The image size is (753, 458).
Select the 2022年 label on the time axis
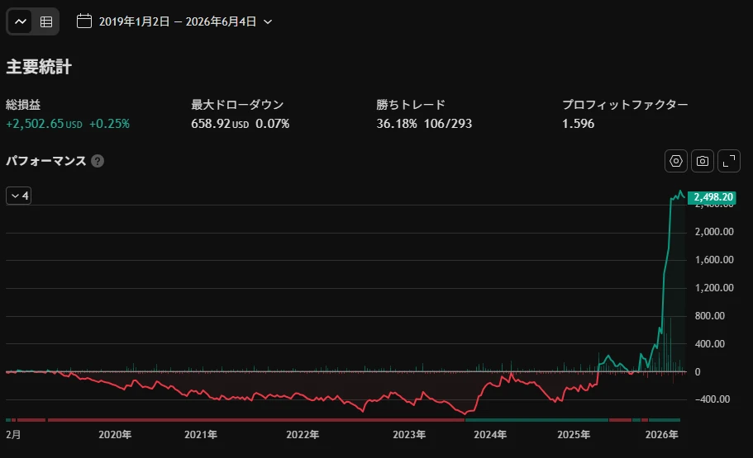click(303, 435)
